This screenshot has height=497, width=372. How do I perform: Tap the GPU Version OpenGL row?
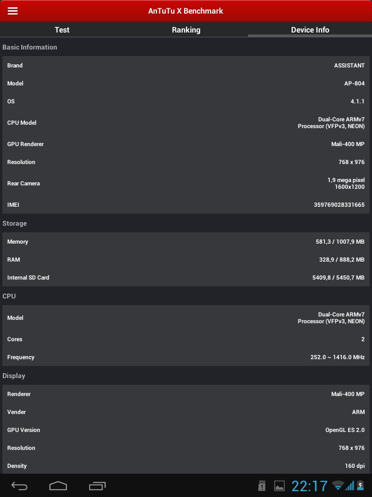[186, 430]
